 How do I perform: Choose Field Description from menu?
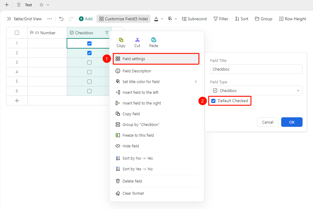[x=157, y=71]
